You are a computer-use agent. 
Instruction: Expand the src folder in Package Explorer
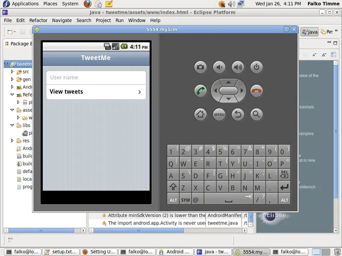[x=12, y=71]
